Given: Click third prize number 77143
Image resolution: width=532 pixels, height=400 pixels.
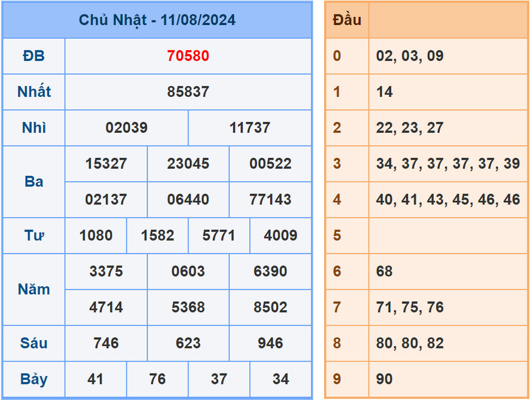Looking at the screenshot, I should 270,199.
